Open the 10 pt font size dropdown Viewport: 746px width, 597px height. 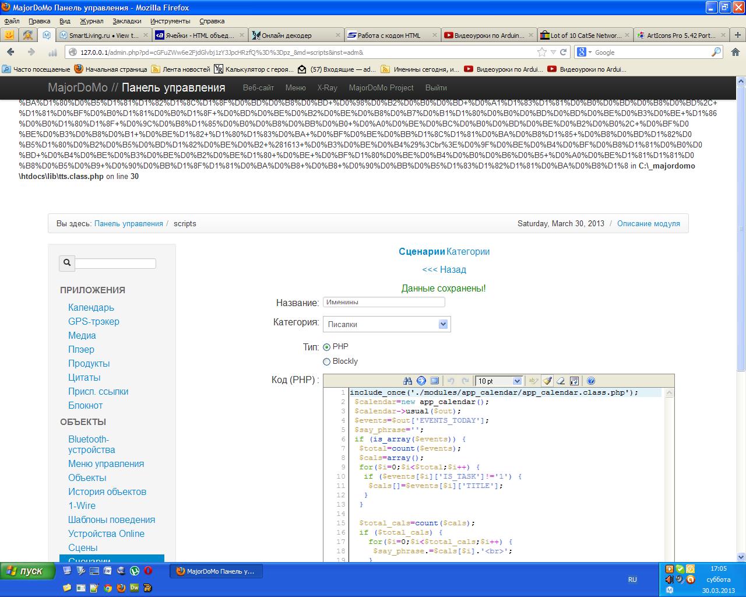[x=499, y=381]
